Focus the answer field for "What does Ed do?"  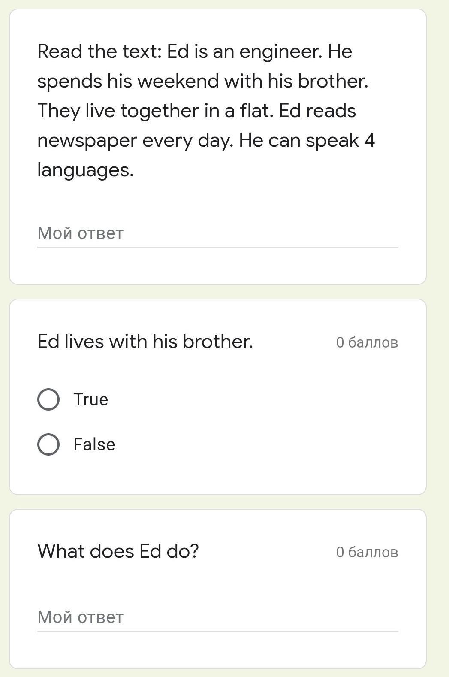pyautogui.click(x=217, y=617)
